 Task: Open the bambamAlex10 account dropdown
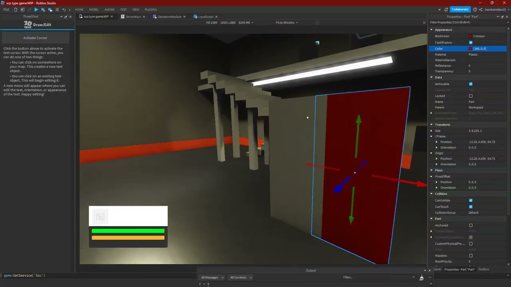(497, 10)
